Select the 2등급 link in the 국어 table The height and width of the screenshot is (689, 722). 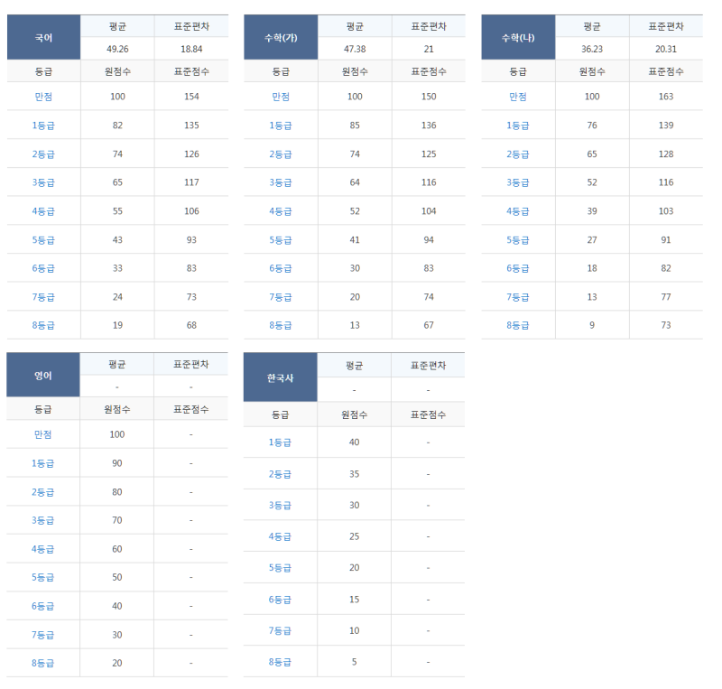coord(43,154)
